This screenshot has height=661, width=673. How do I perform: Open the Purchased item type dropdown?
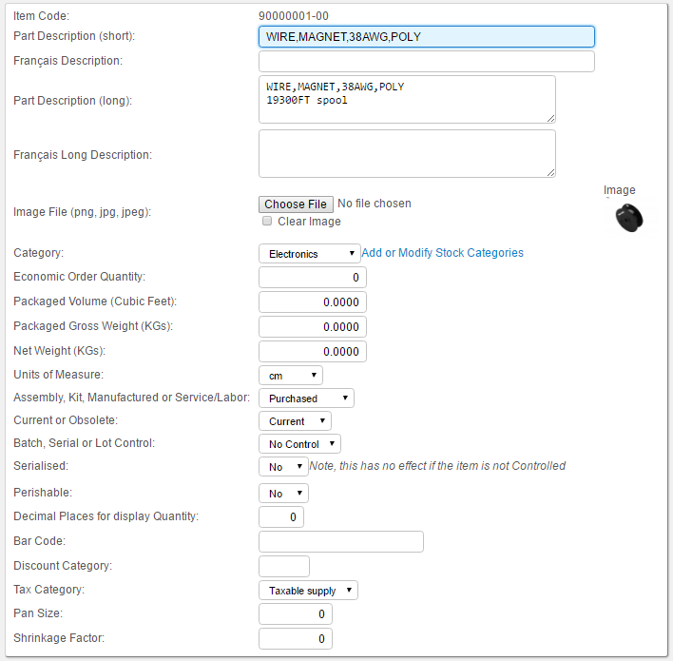tap(306, 399)
